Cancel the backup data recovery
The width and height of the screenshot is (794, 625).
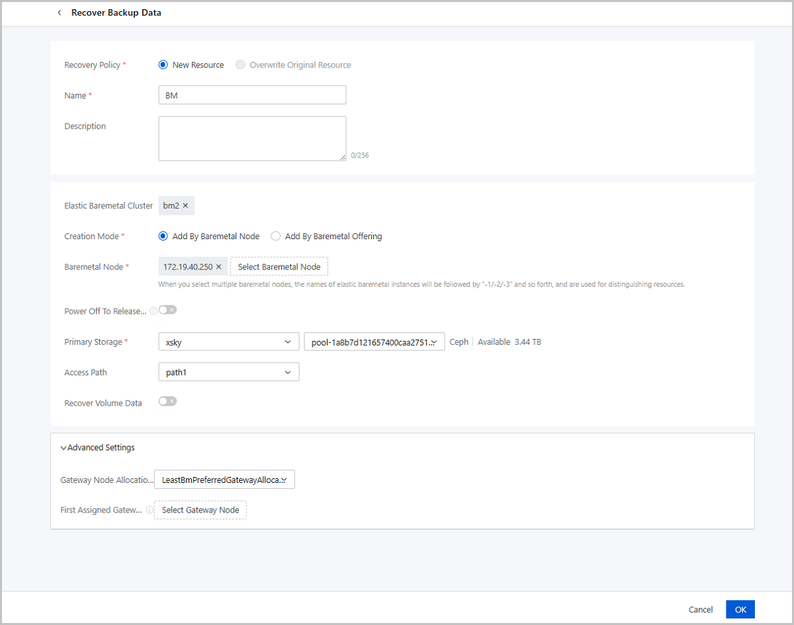tap(701, 609)
